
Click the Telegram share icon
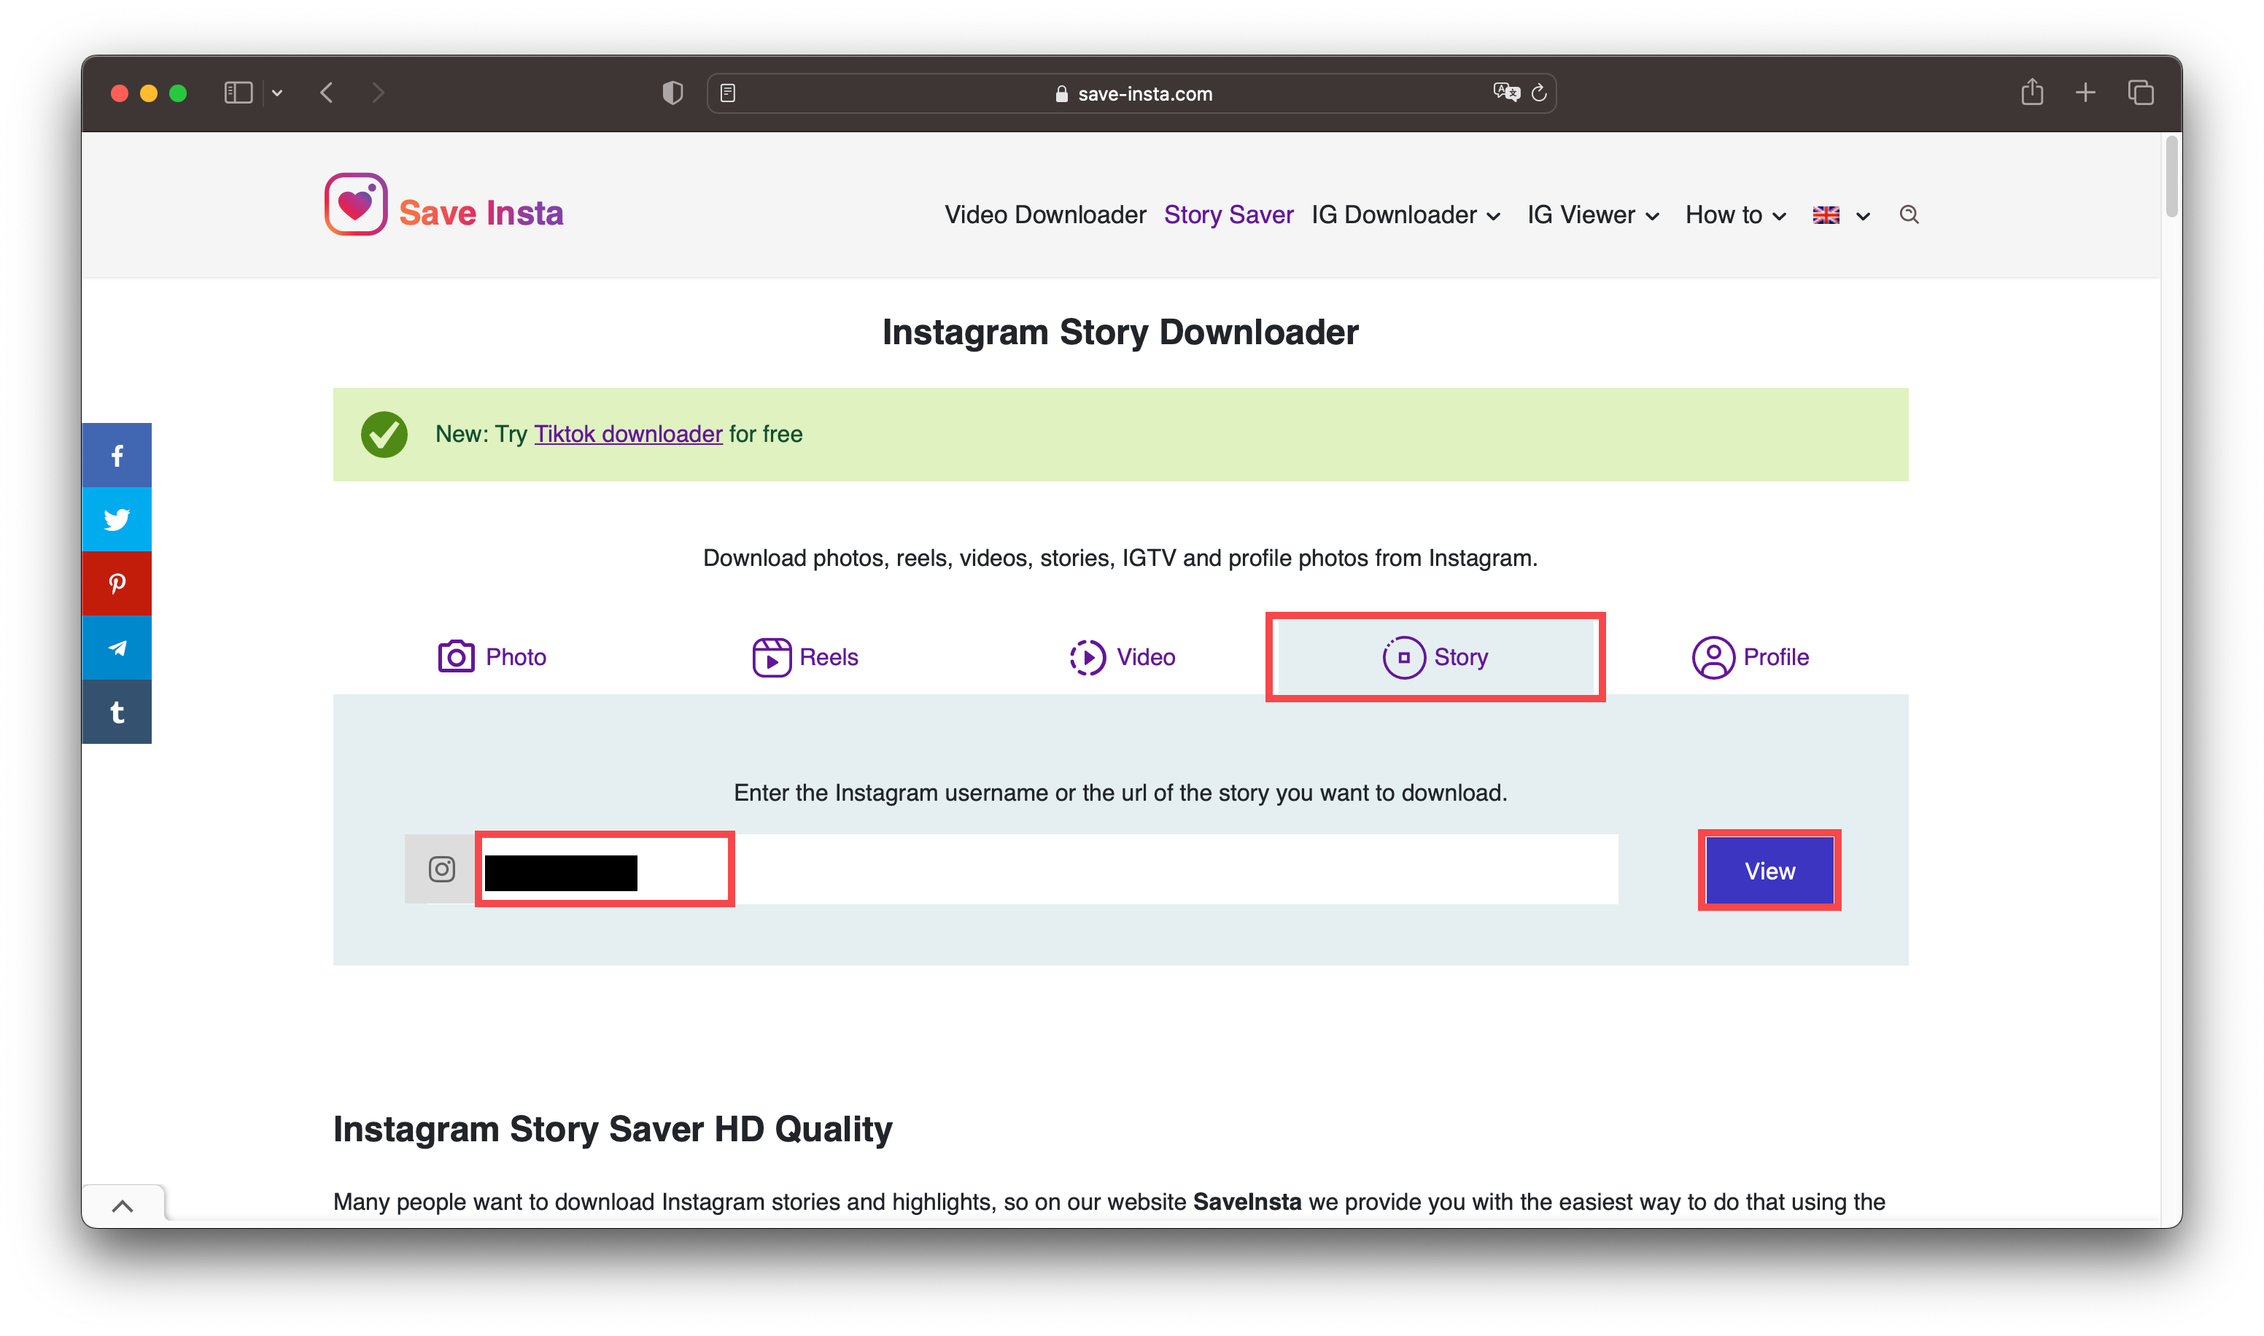(117, 648)
